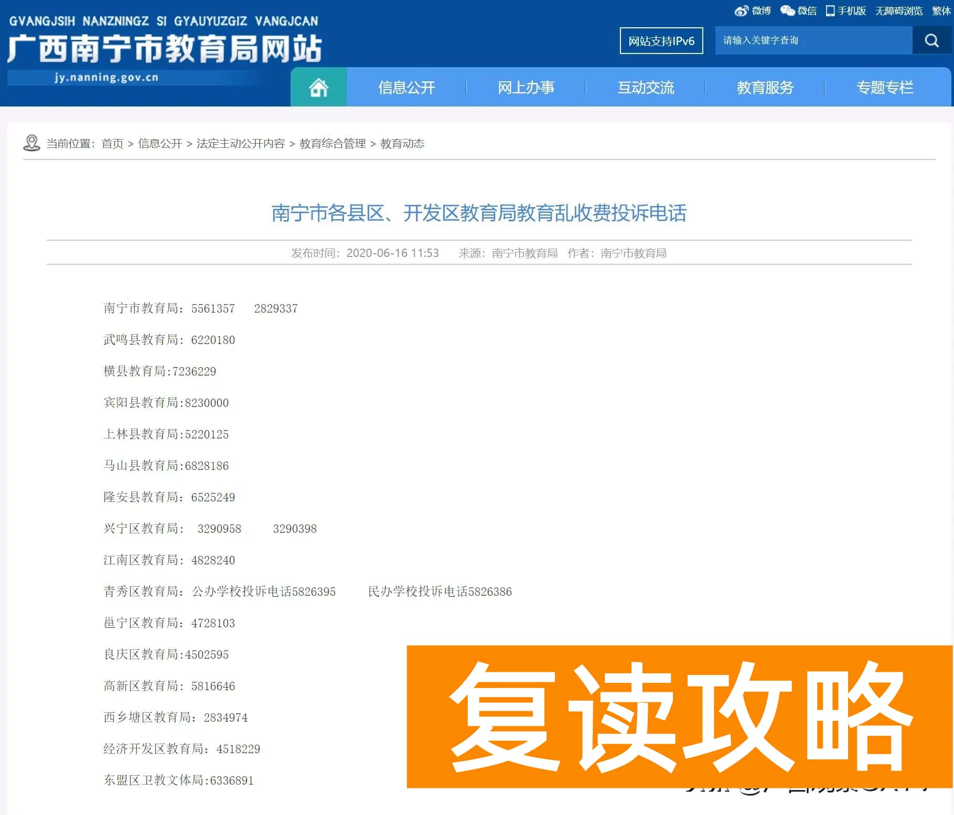The image size is (954, 815).
Task: Click the home icon in the navigation bar
Action: [318, 87]
